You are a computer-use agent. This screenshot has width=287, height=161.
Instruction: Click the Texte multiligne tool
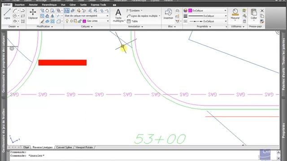[x=118, y=15]
